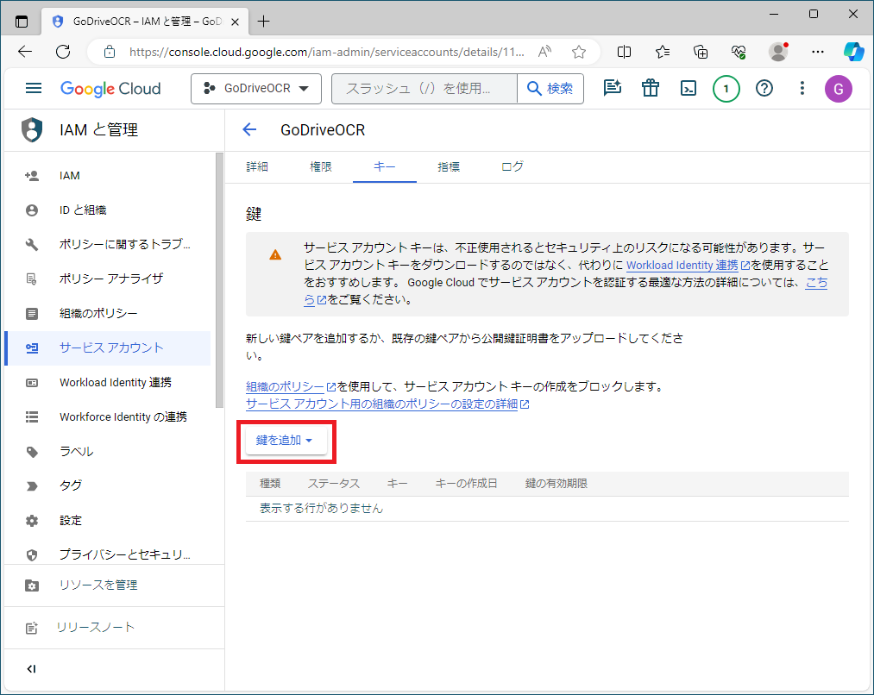Open the three-dot settings menu in console header
874x695 pixels.
802,88
